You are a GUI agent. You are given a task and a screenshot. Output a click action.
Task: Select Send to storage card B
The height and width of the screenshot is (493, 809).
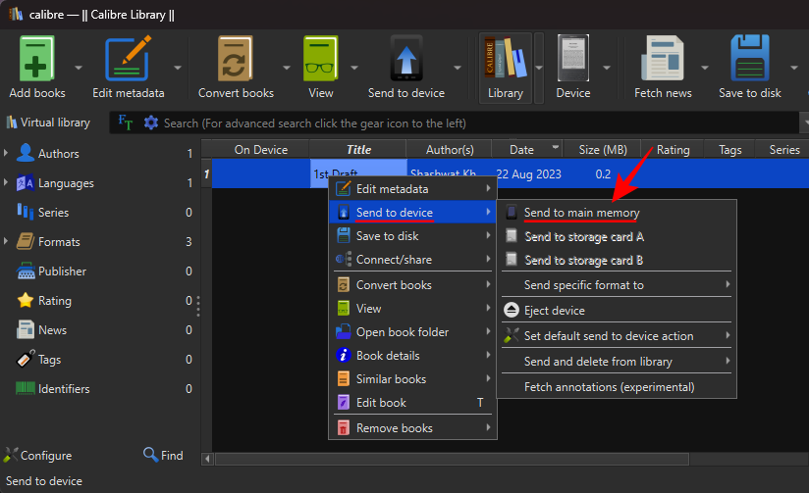click(617, 260)
